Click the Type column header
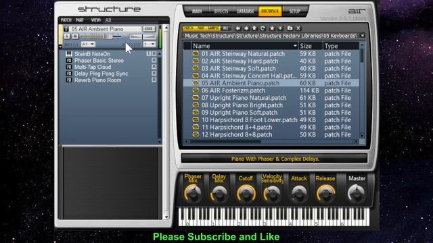The width and height of the screenshot is (433, 243). tap(341, 46)
